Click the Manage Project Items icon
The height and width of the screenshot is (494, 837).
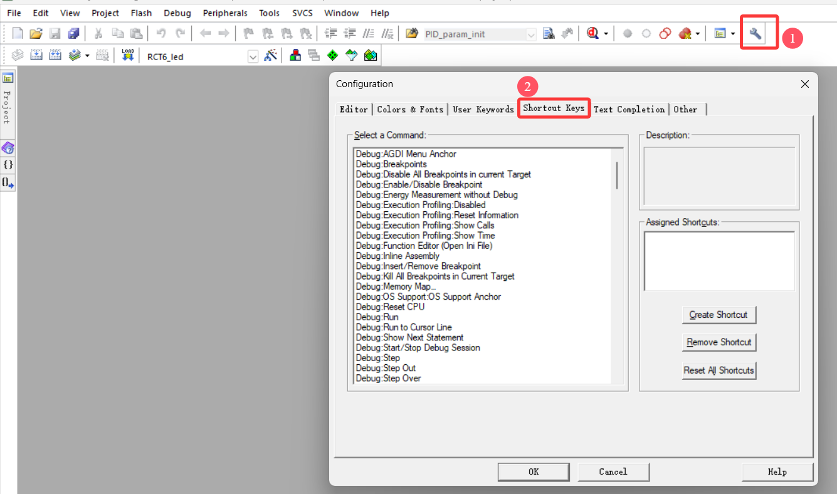coord(295,56)
